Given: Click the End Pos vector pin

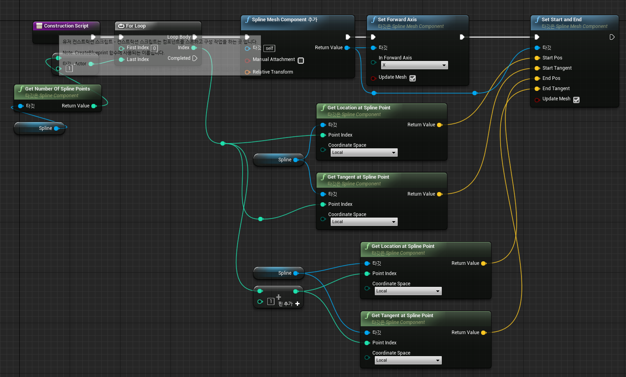Looking at the screenshot, I should (537, 78).
